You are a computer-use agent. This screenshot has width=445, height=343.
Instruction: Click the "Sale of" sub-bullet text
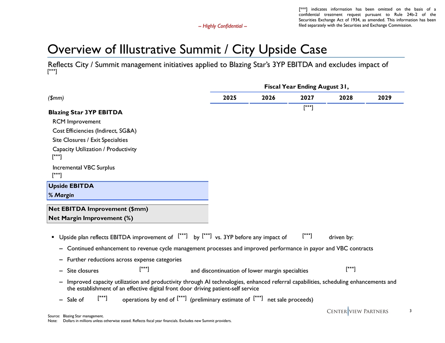[x=75, y=300]
